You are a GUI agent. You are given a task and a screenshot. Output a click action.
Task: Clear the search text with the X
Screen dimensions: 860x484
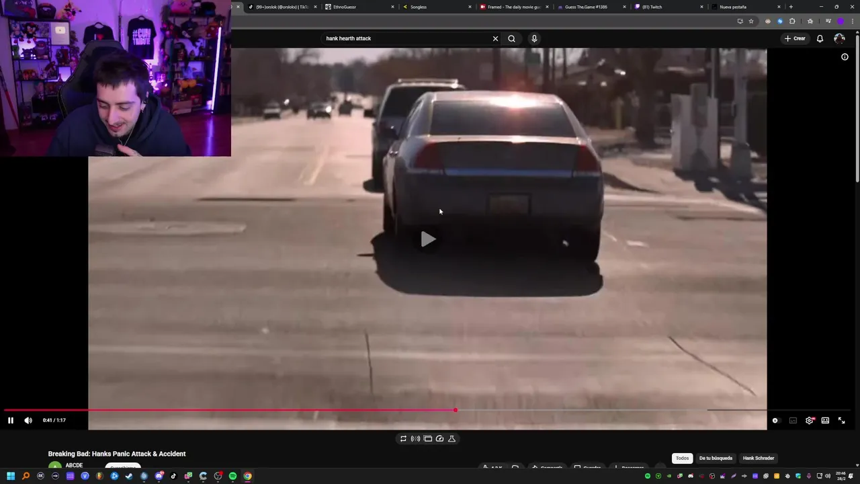tap(496, 38)
